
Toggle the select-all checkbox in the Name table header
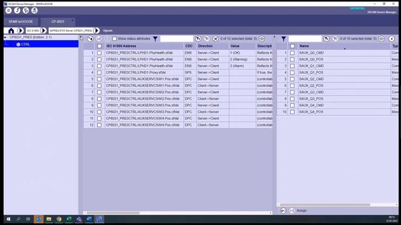click(293, 46)
